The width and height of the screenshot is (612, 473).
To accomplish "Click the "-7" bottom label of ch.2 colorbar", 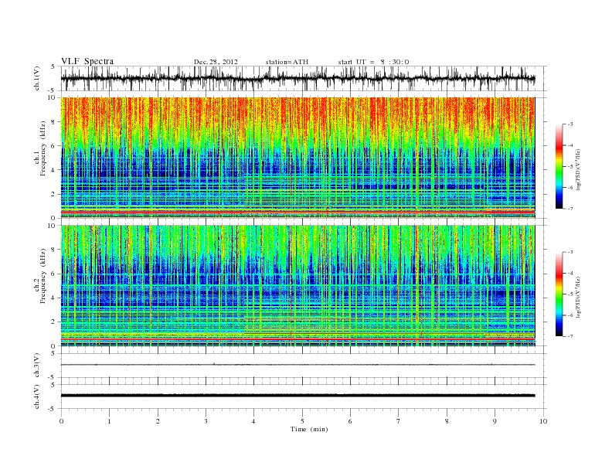I will tap(570, 336).
